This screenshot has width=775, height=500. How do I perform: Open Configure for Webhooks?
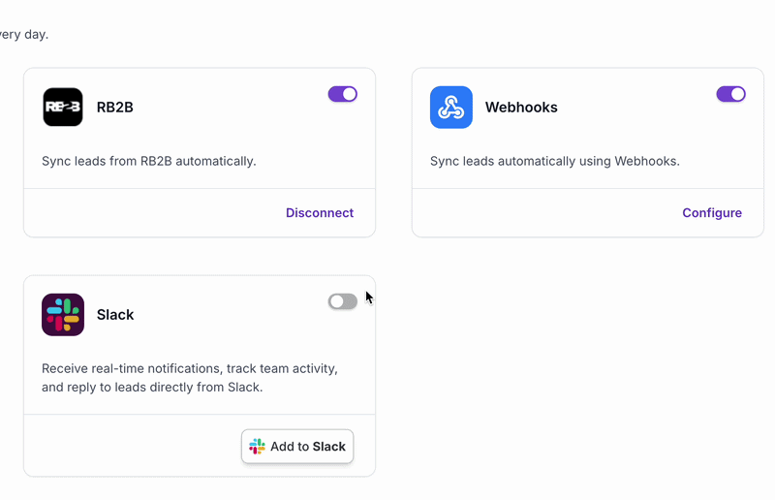click(x=712, y=212)
